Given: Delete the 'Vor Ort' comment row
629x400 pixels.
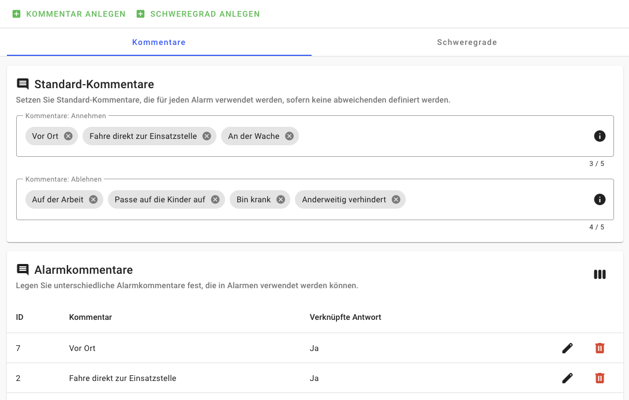Looking at the screenshot, I should click(600, 348).
